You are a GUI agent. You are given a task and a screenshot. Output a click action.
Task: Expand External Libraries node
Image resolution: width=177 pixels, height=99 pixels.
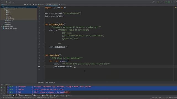coord(1,26)
